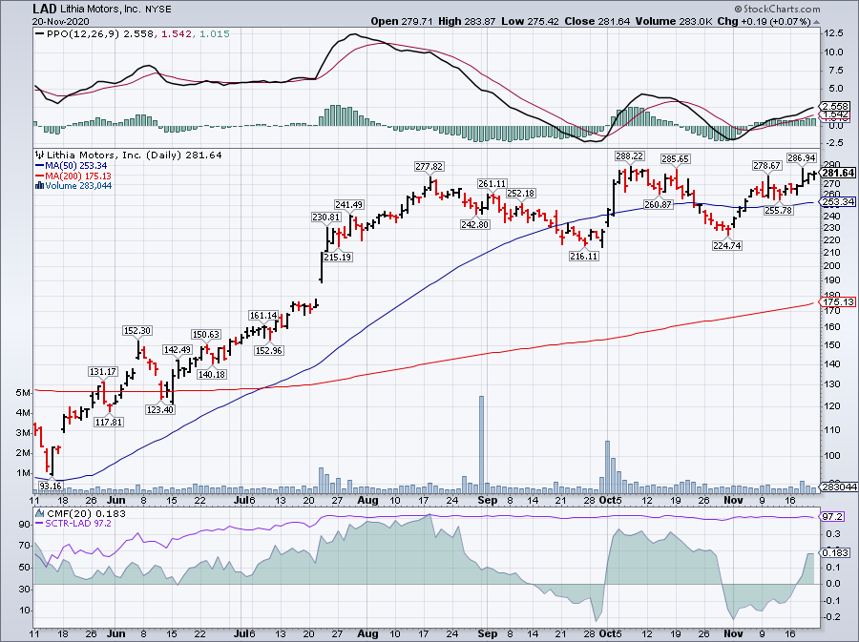This screenshot has width=859, height=642.
Task: Click the 215.19 price label
Action: (x=338, y=257)
